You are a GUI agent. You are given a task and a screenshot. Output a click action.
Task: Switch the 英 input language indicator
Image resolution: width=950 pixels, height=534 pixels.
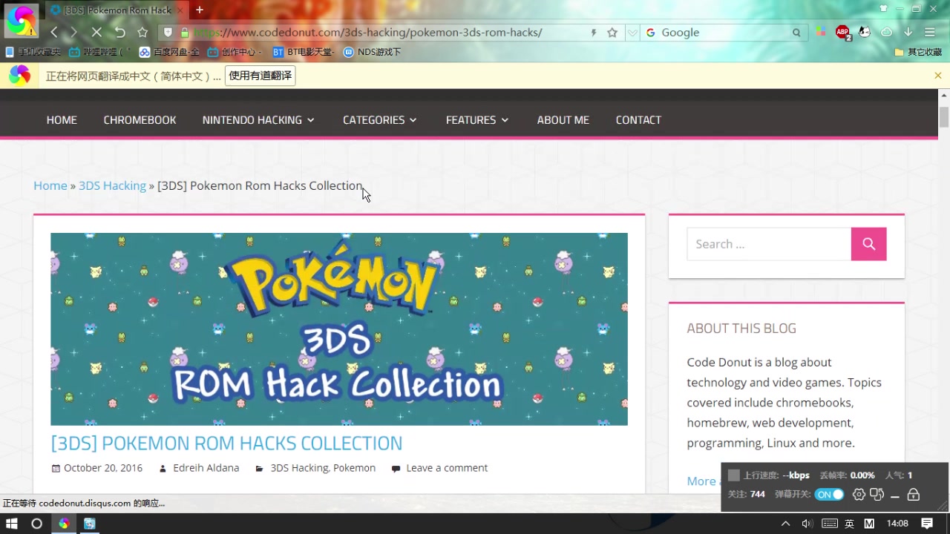point(850,524)
